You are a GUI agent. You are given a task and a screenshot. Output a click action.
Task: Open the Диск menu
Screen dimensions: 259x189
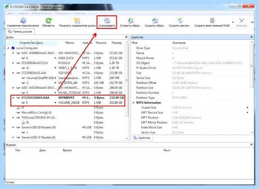pos(10,13)
